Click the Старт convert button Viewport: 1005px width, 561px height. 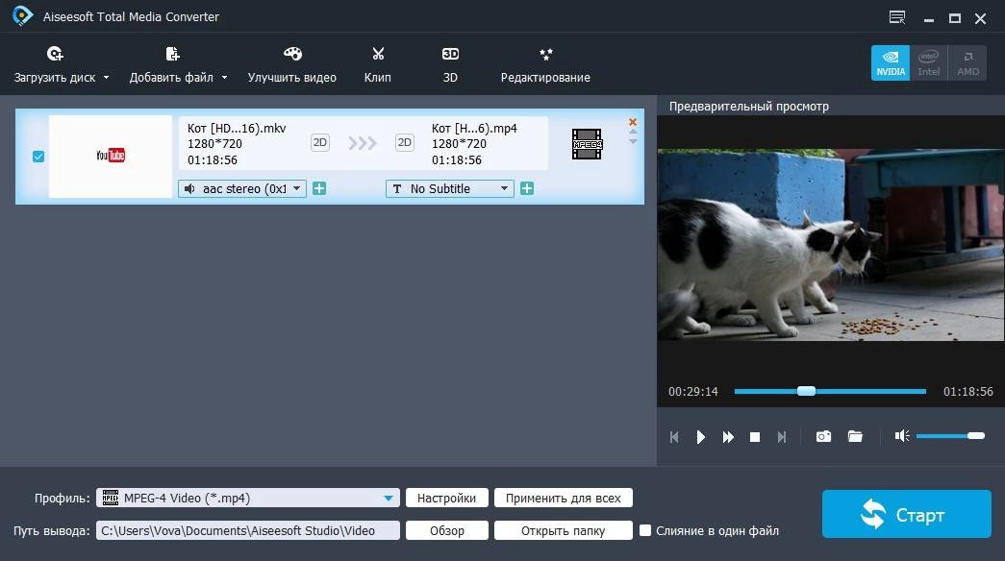[906, 514]
